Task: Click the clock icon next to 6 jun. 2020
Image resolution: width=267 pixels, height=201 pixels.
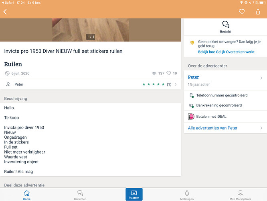Action: click(7, 73)
